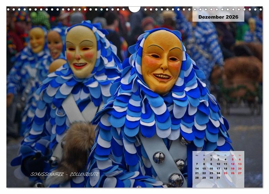Image resolution: width=269 pixels, height=194 pixels.
Task: Click day 16 in the calendar grid
Action: (211, 168)
